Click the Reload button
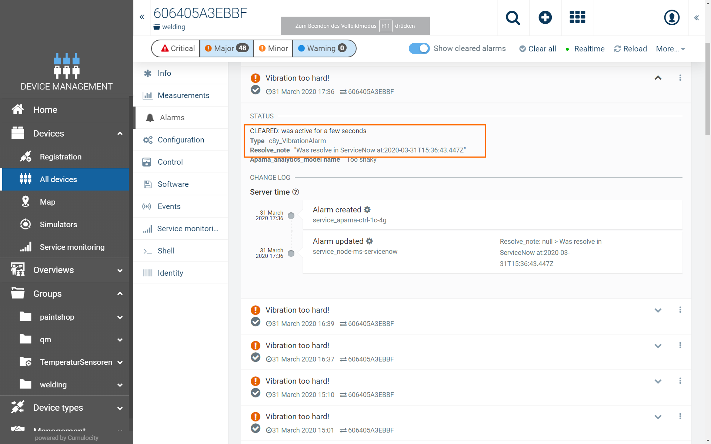 click(630, 49)
